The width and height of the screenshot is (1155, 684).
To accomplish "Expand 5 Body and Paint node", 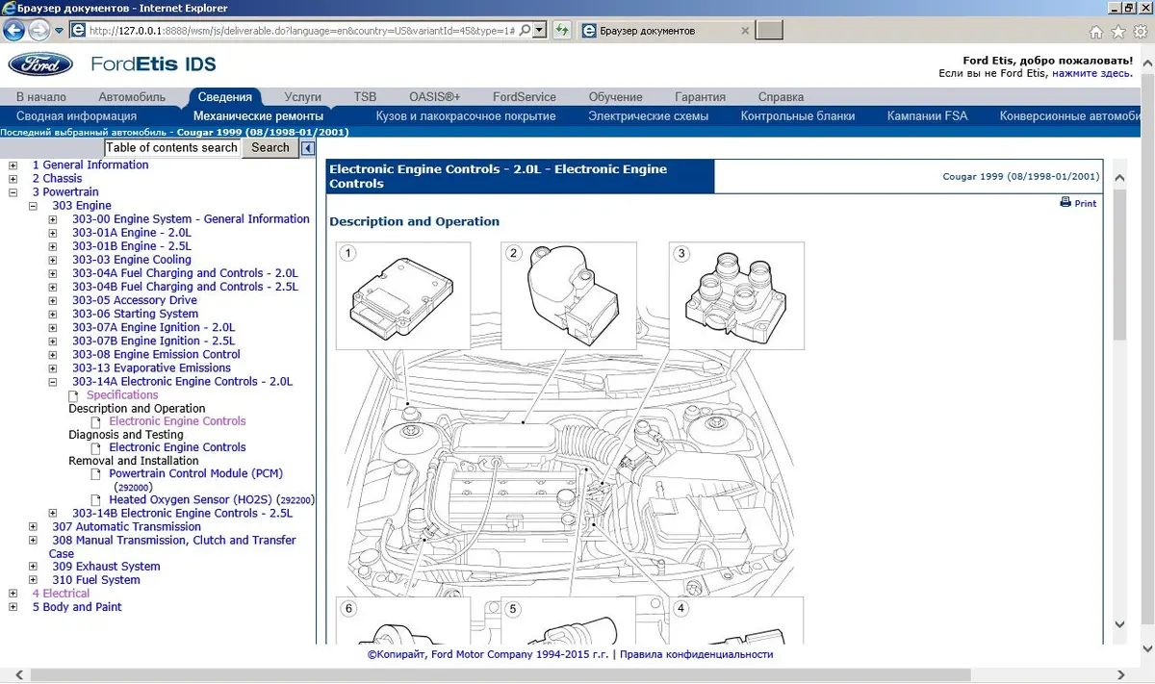I will click(13, 607).
